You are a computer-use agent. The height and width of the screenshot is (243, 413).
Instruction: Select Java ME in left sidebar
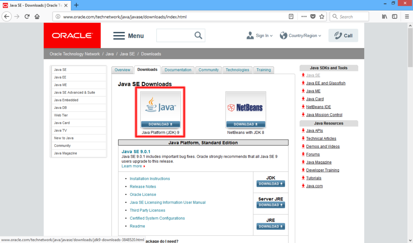[x=79, y=85]
